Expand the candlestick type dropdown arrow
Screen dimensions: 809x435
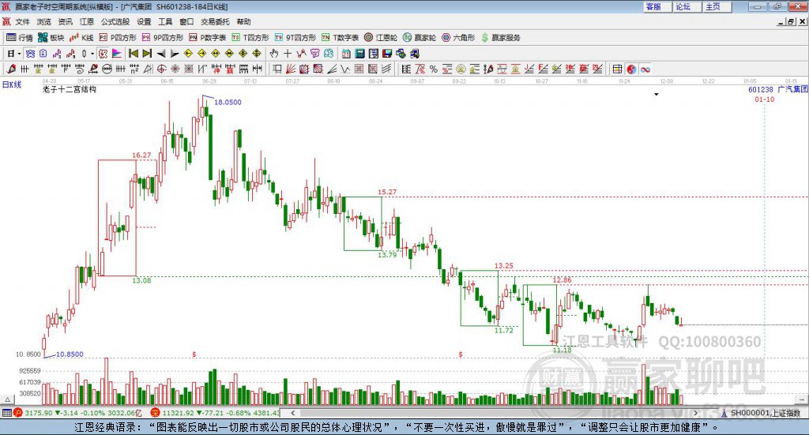pos(92,54)
